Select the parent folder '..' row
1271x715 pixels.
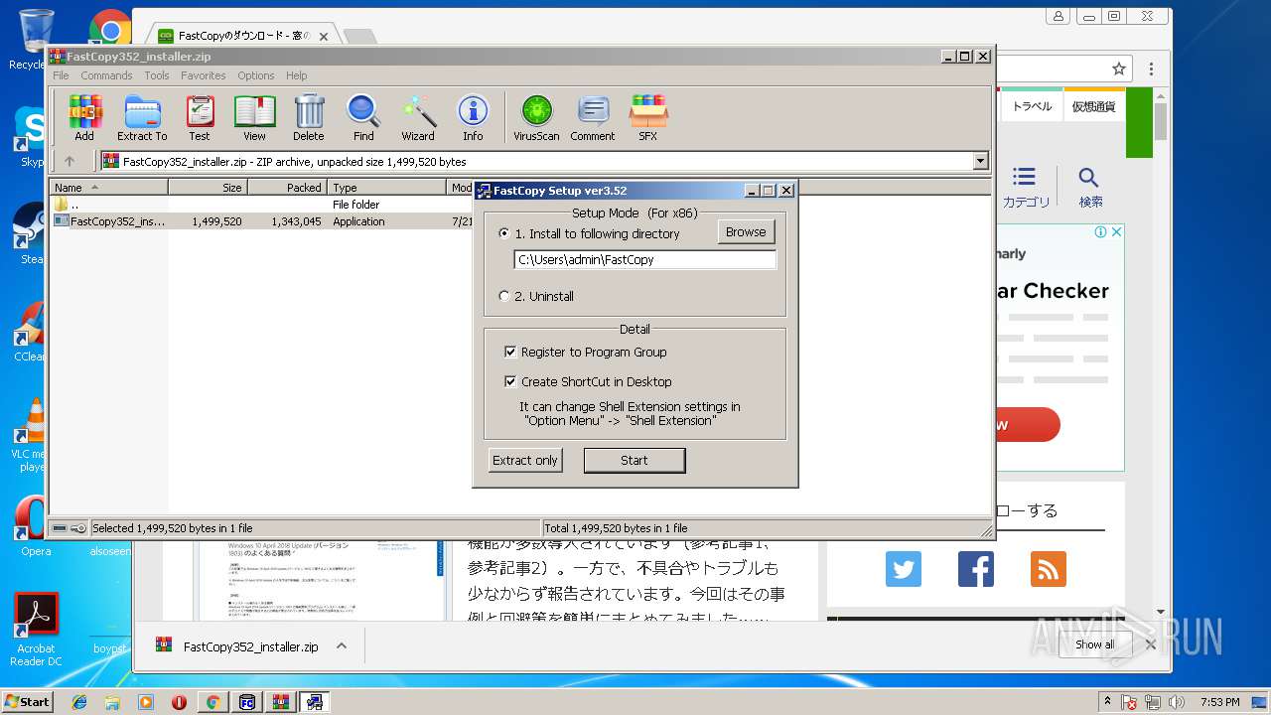click(262, 205)
